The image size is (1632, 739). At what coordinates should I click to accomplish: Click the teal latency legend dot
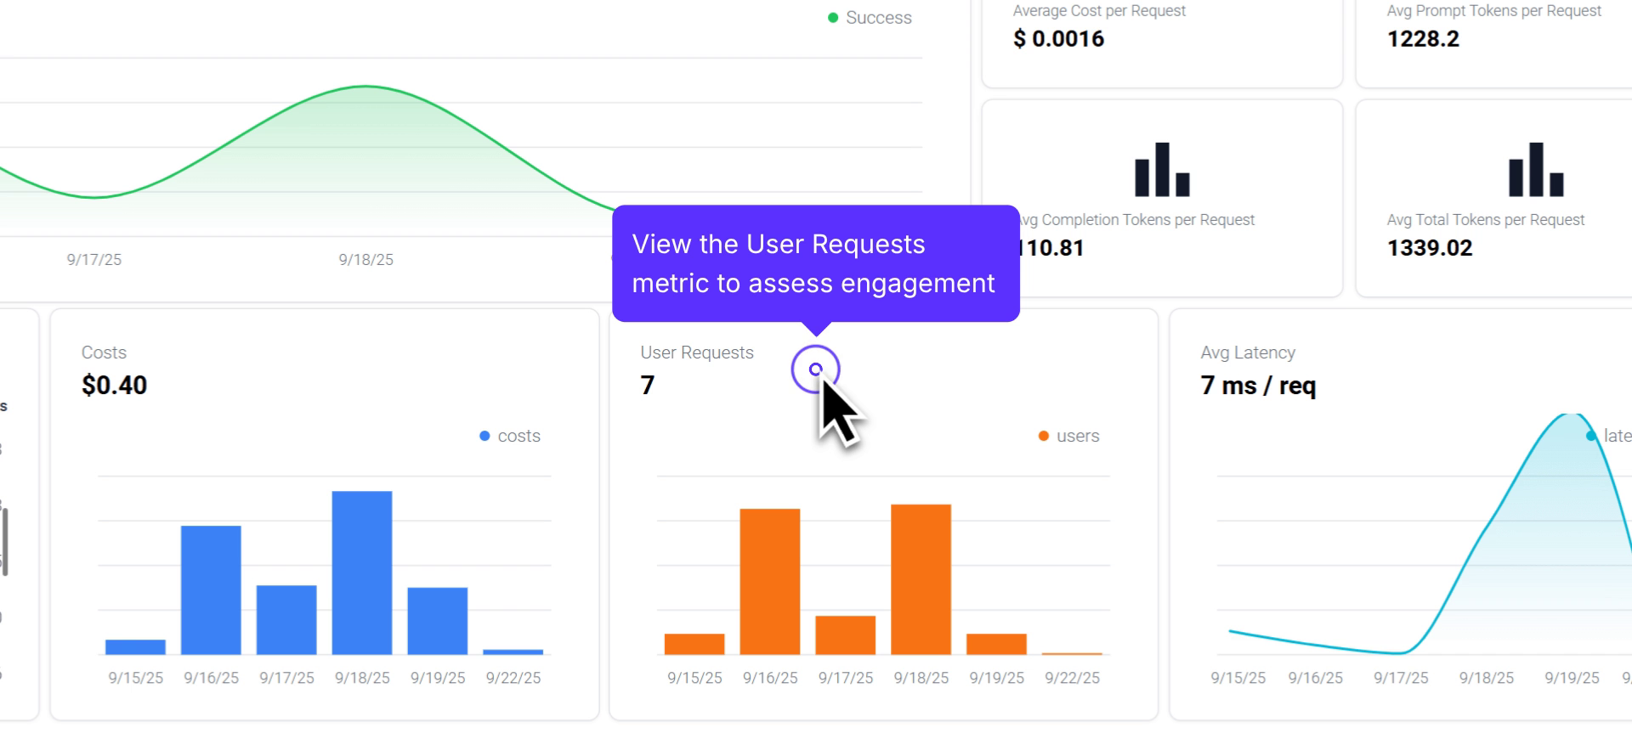tap(1590, 436)
